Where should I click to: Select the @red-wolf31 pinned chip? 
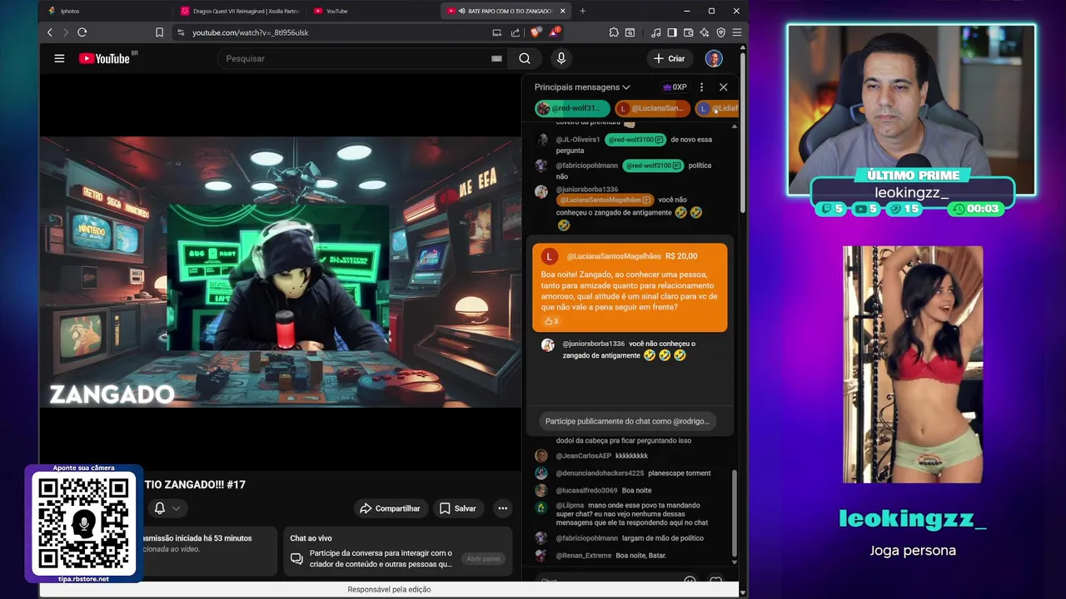click(x=572, y=108)
